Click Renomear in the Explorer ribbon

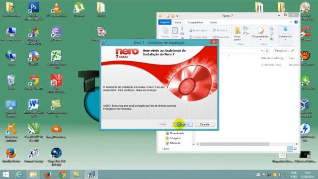221,37
